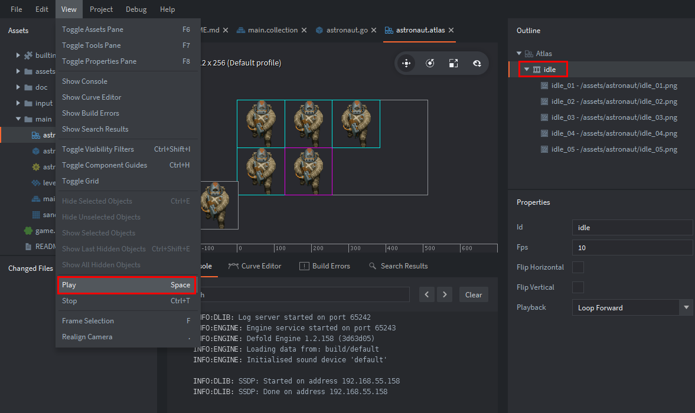Viewport: 695px width, 413px height.
Task: Close the astronaut.atlas tab
Action: (451, 30)
